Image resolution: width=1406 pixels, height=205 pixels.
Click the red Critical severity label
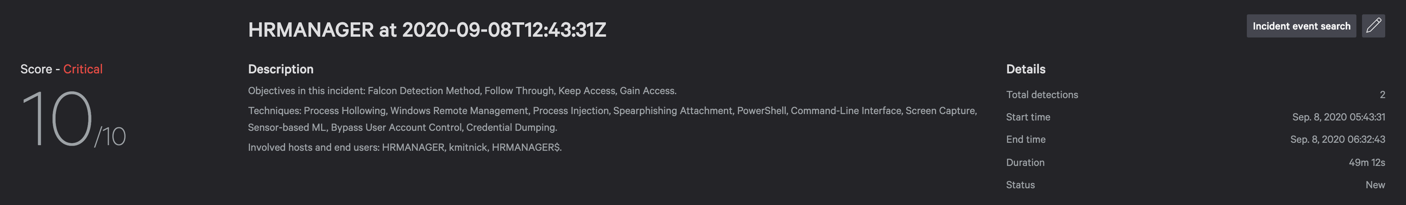tap(83, 69)
